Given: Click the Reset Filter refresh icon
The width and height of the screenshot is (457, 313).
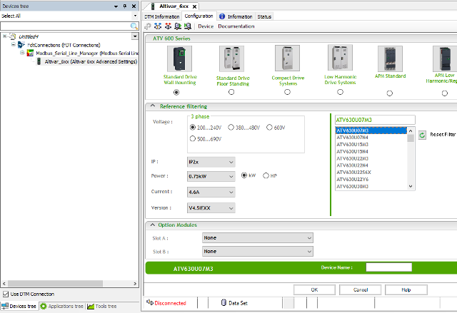Looking at the screenshot, I should (x=423, y=134).
